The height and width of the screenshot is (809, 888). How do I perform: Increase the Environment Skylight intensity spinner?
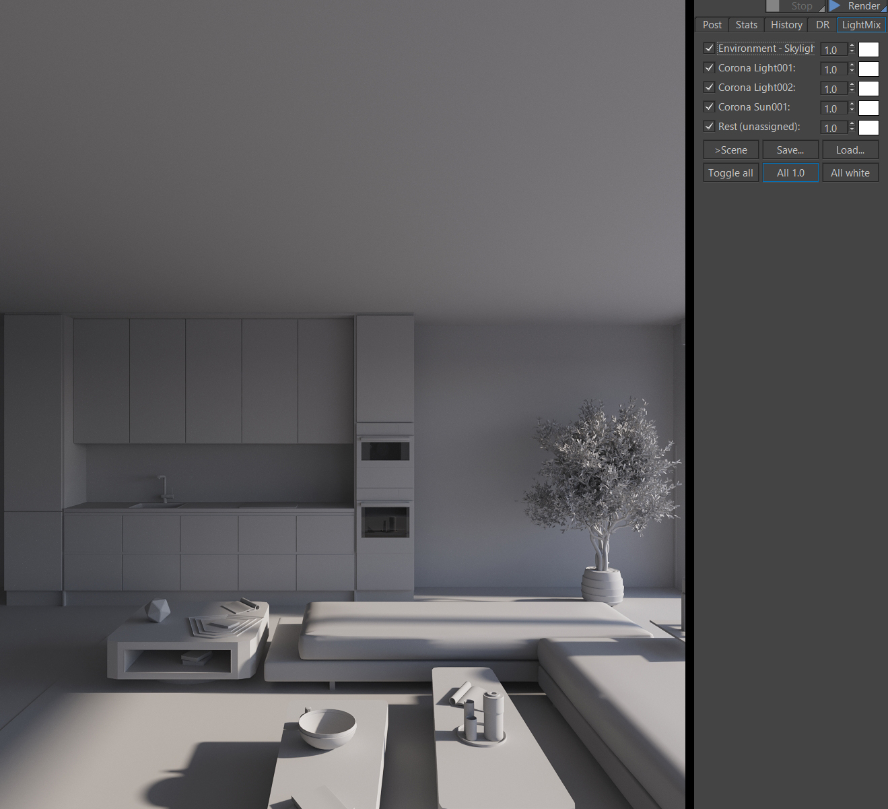pos(852,46)
